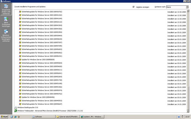191x119 pixels.
Task: Click the Windows flag icon of update KB956803
Action: [20, 49]
